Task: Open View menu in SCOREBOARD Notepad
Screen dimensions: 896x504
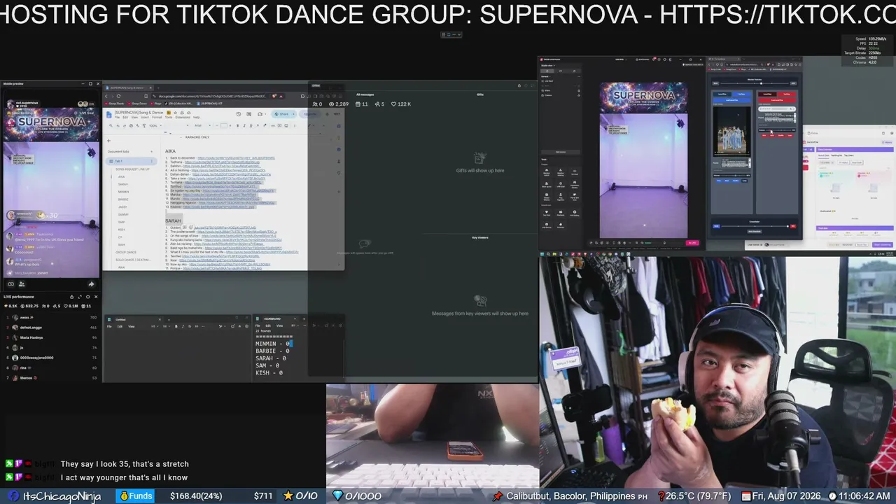Action: [279, 325]
